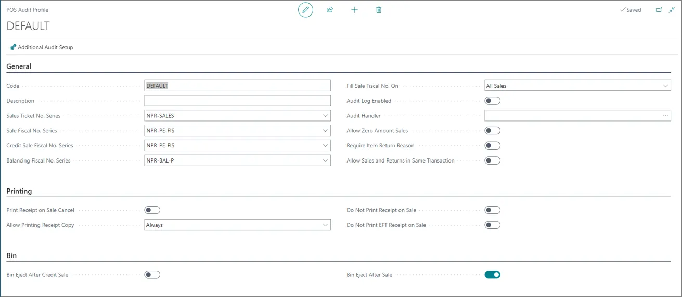Image resolution: width=682 pixels, height=297 pixels.
Task: Collapse the Bin section header
Action: tap(11, 255)
